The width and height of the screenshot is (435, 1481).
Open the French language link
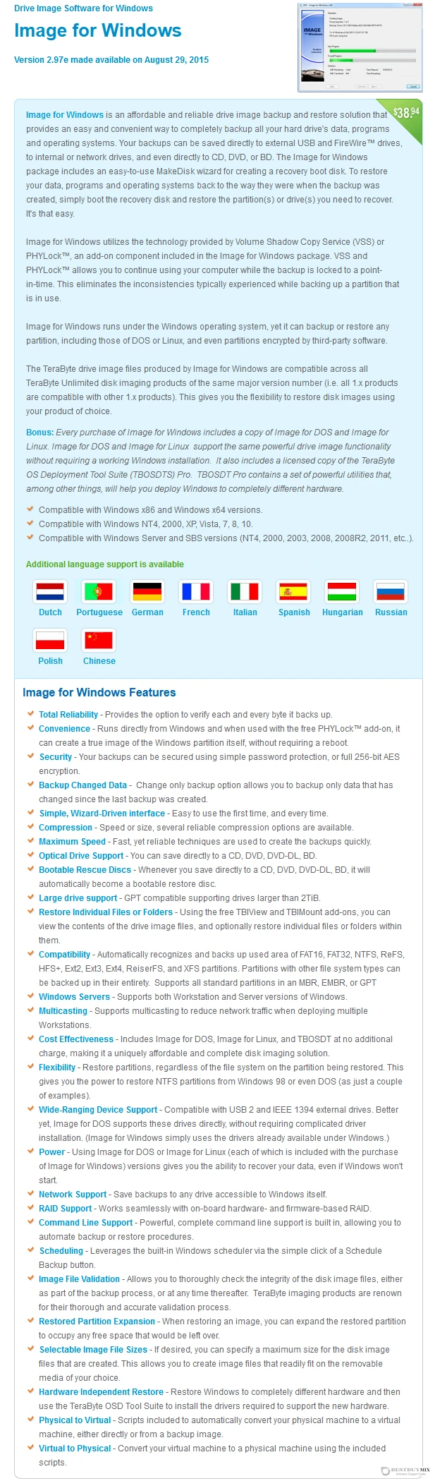(196, 612)
